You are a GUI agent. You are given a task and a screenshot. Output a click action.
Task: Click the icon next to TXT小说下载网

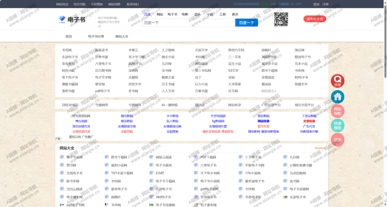click(x=107, y=173)
